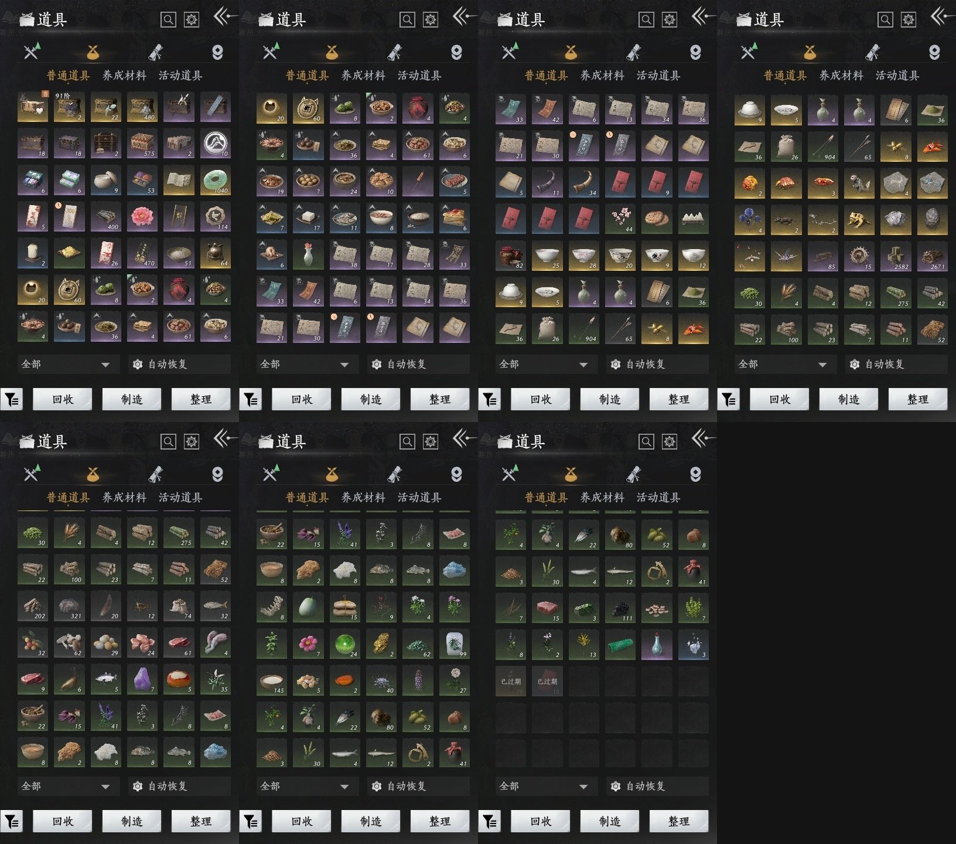Select the dark grapes stack of 111
Image resolution: width=956 pixels, height=844 pixels.
[620, 608]
